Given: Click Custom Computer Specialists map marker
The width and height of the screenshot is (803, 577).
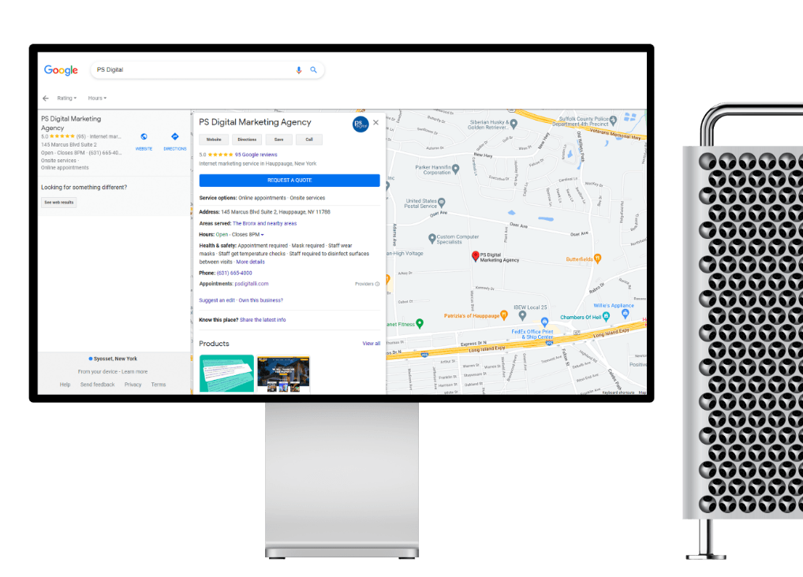Looking at the screenshot, I should pyautogui.click(x=431, y=239).
